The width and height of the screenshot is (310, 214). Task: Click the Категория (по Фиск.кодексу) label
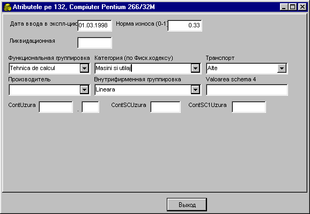tap(134, 58)
